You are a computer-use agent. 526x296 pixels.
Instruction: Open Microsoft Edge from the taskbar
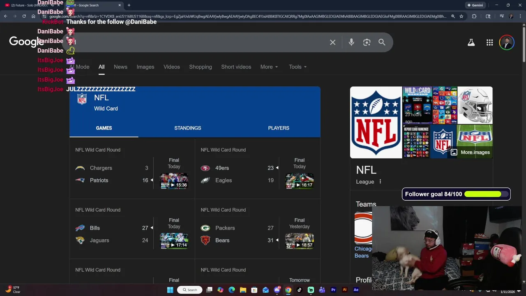click(232, 290)
